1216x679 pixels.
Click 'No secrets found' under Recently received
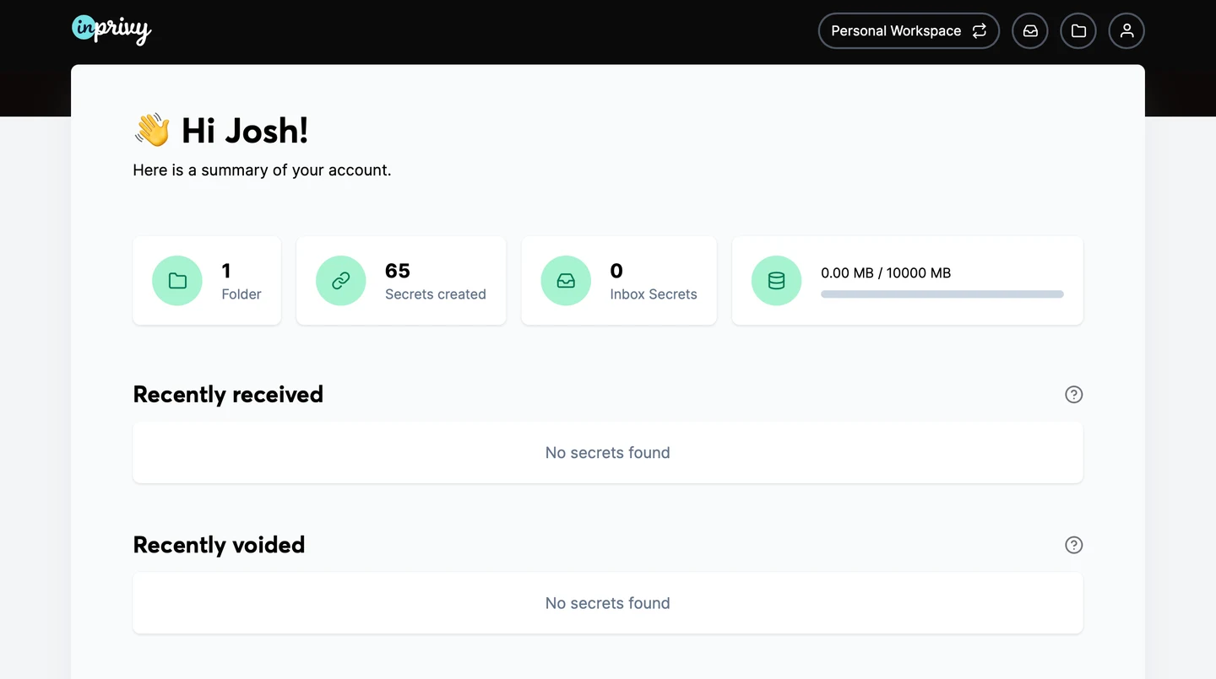[608, 453]
